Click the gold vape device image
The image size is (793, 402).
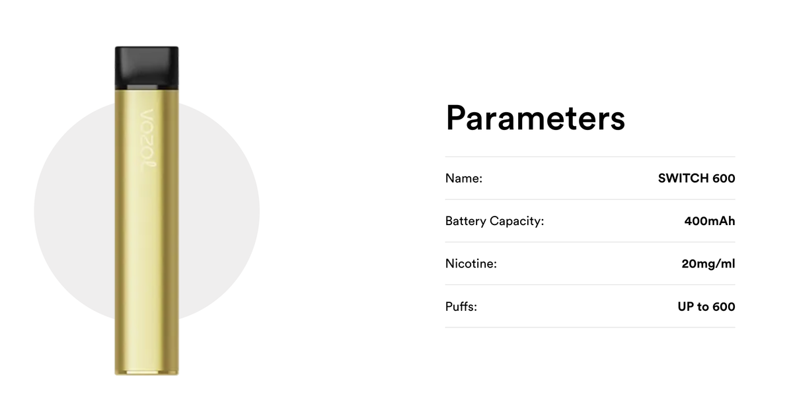(x=147, y=211)
